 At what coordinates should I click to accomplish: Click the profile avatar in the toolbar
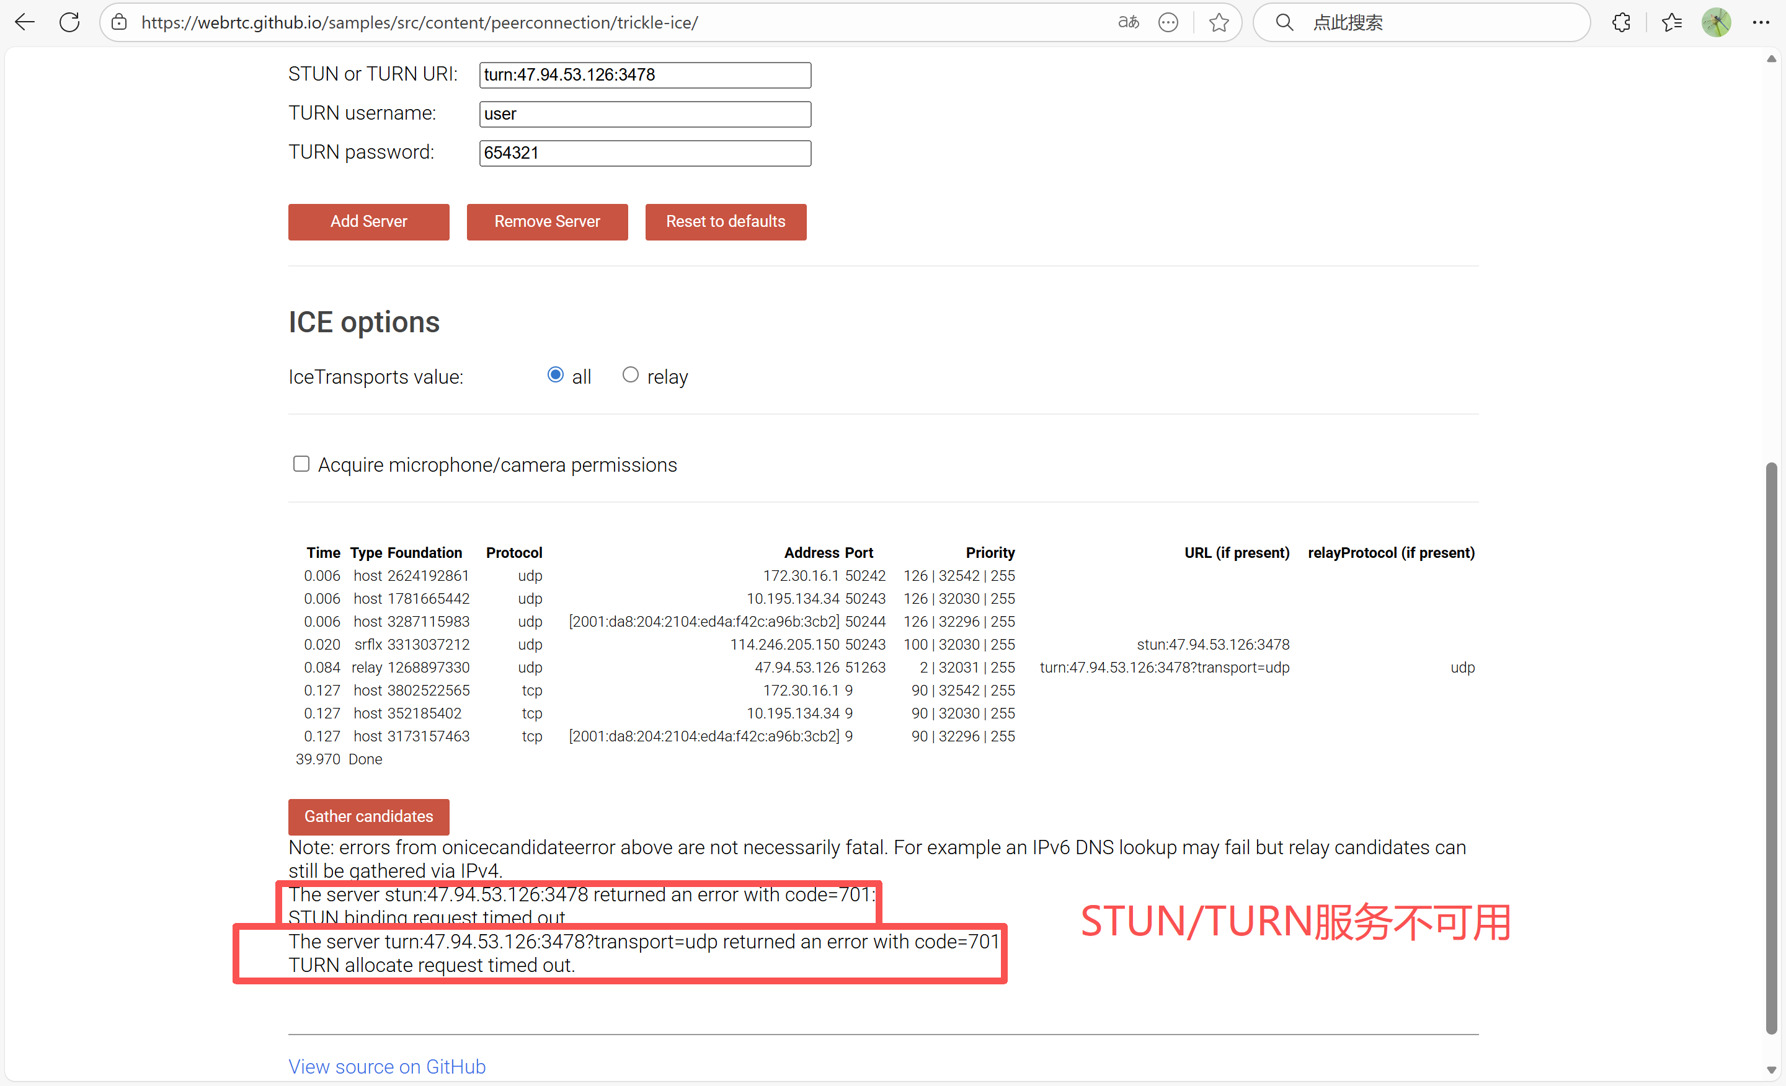click(1717, 22)
